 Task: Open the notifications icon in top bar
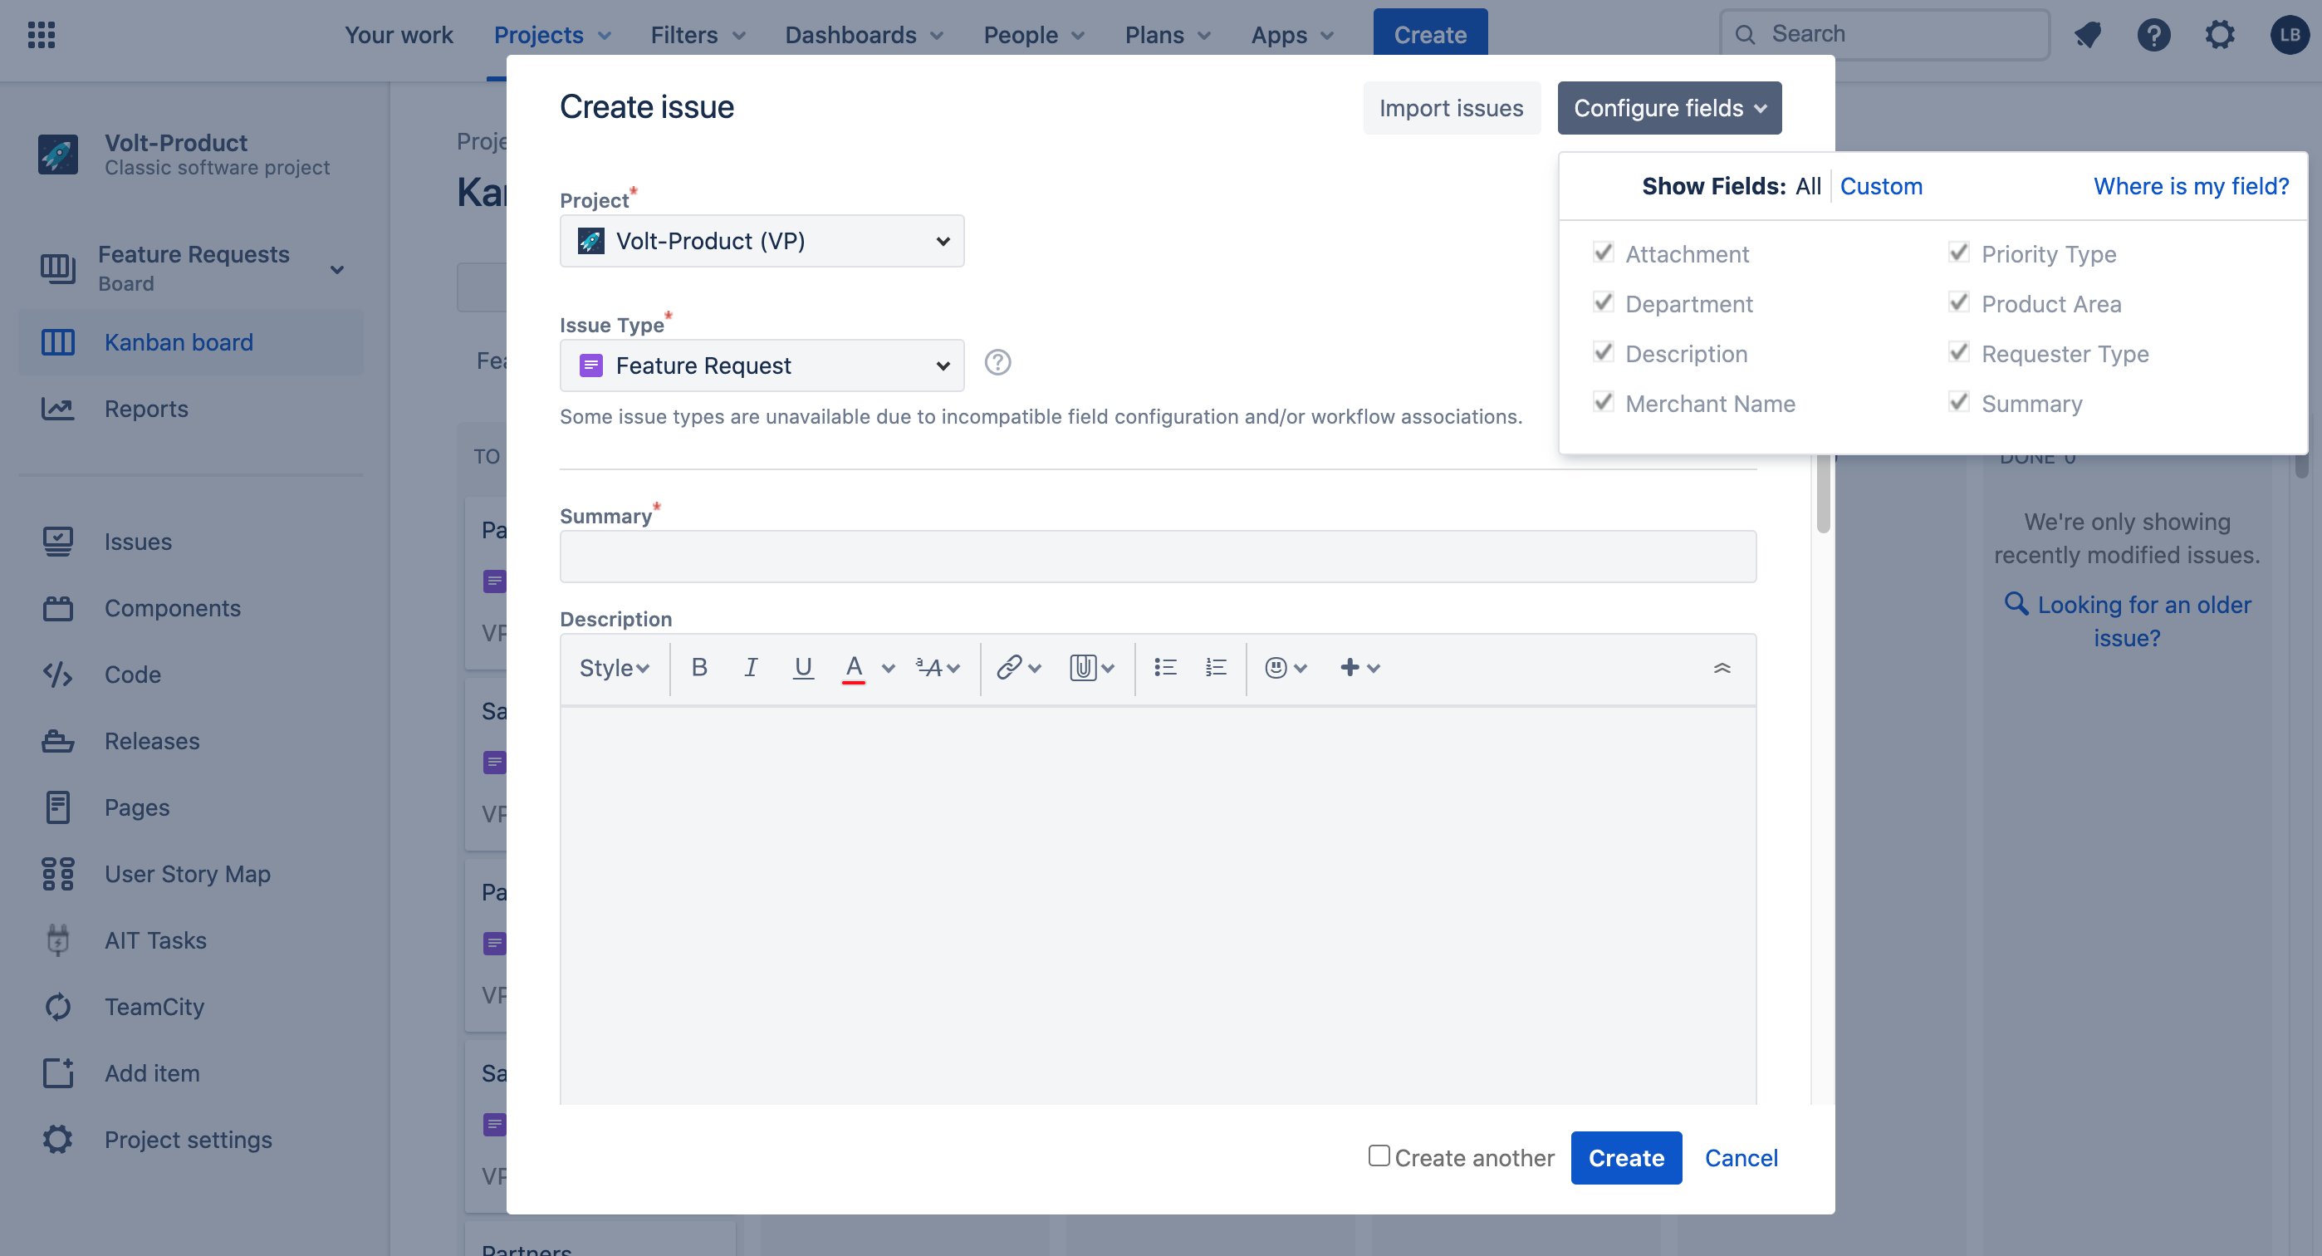pyautogui.click(x=2088, y=34)
